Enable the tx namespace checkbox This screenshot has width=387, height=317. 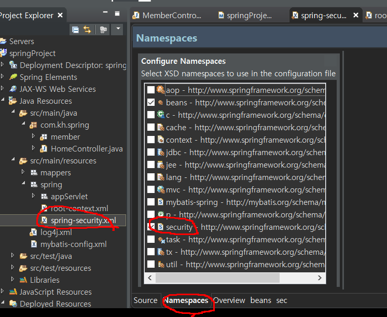151,252
